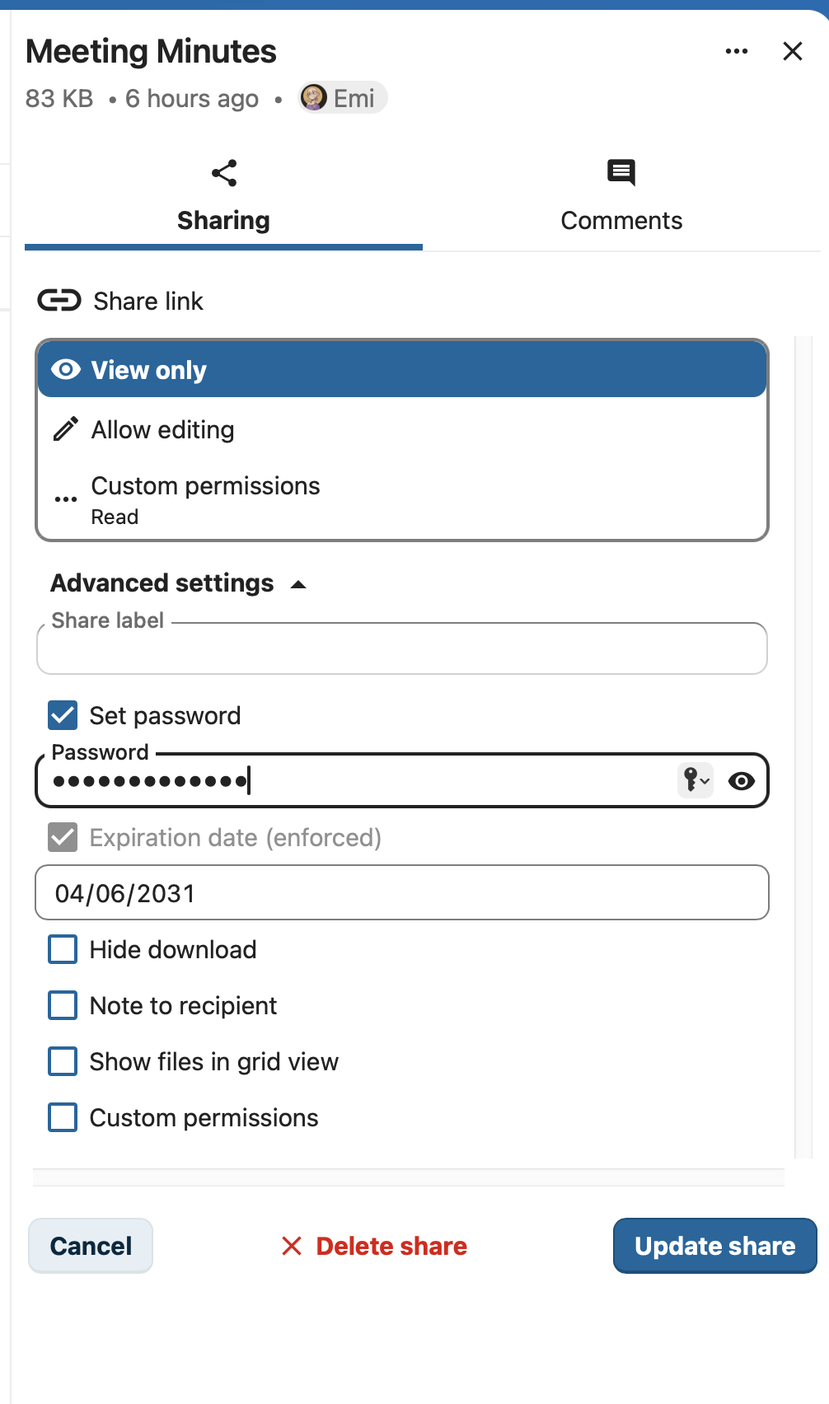The height and width of the screenshot is (1404, 829).
Task: Open the three-dots actions menu in header
Action: [x=737, y=51]
